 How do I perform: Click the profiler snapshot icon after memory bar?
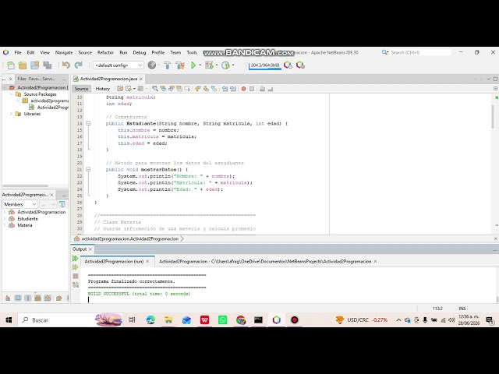point(288,65)
